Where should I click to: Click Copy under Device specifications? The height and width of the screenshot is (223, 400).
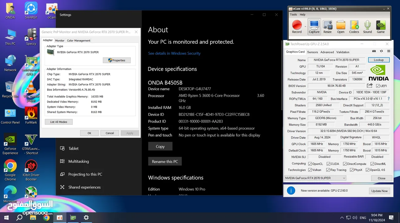point(160,146)
